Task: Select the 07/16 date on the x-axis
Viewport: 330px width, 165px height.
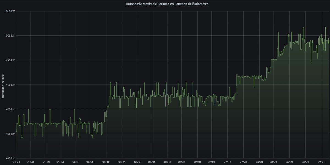Action: [227, 162]
